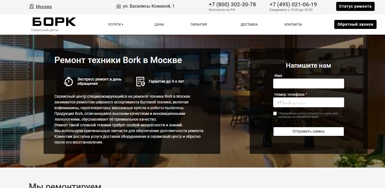Click the building icon next to the address
Screen dimensions: 385x188
pos(119,6)
